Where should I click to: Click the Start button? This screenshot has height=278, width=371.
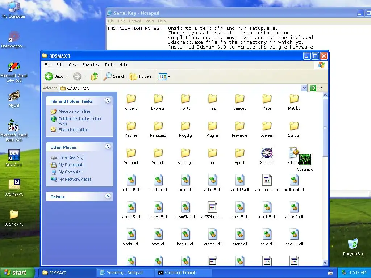(17, 273)
